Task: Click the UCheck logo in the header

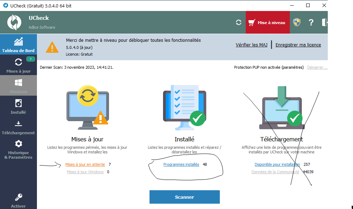Action: (x=14, y=22)
